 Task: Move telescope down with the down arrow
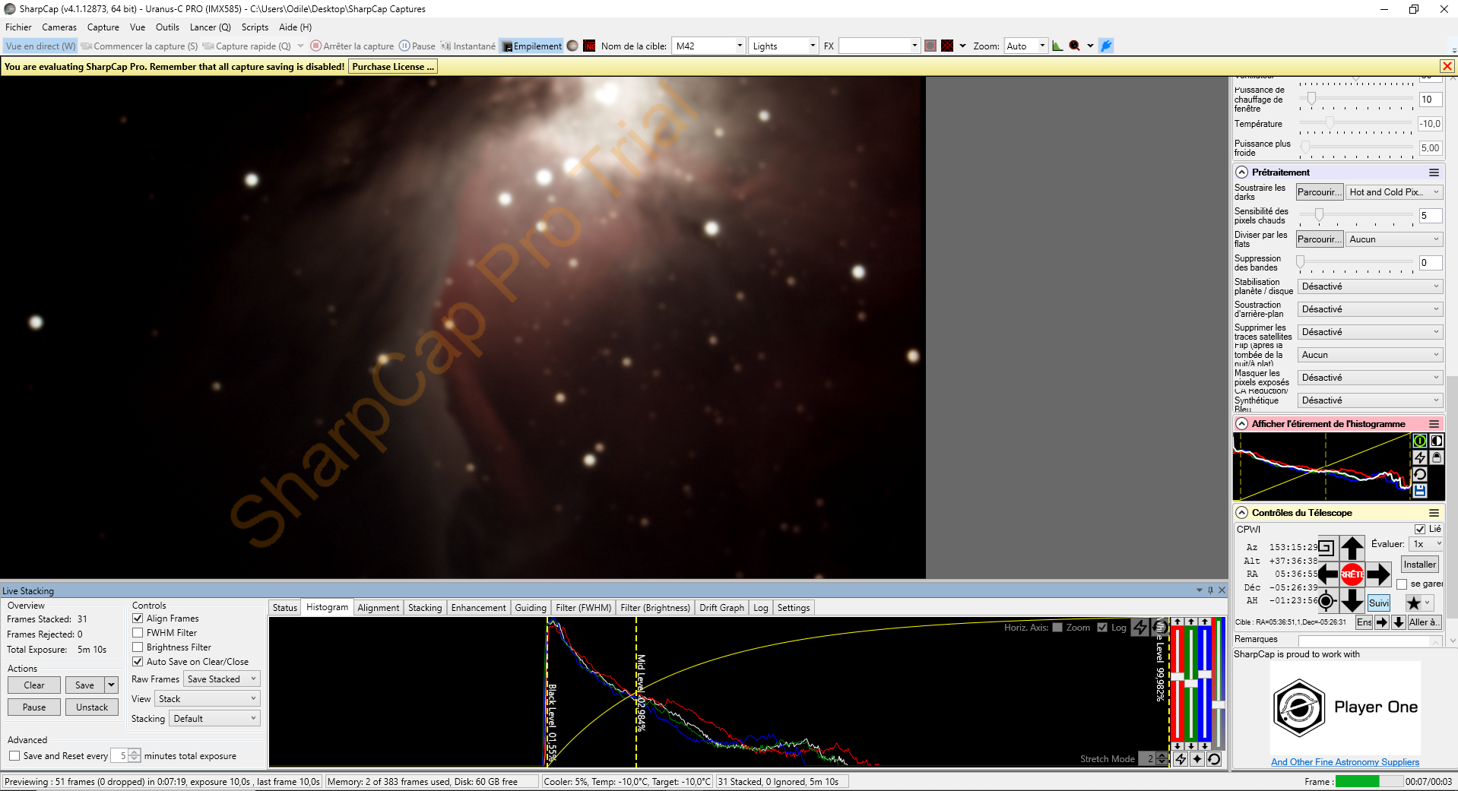click(x=1352, y=601)
